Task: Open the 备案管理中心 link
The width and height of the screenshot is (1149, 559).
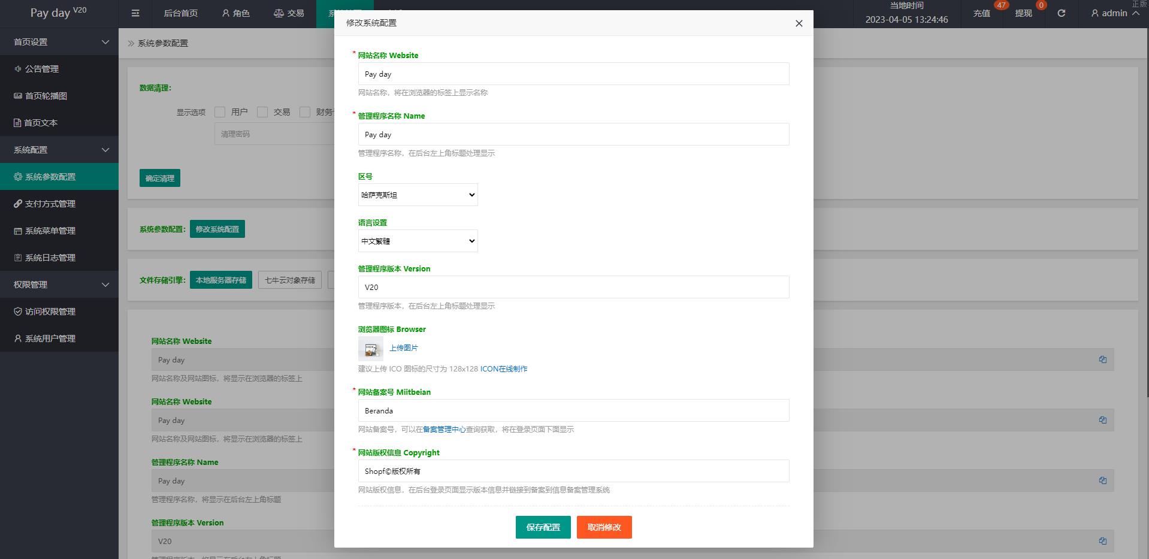Action: (444, 430)
